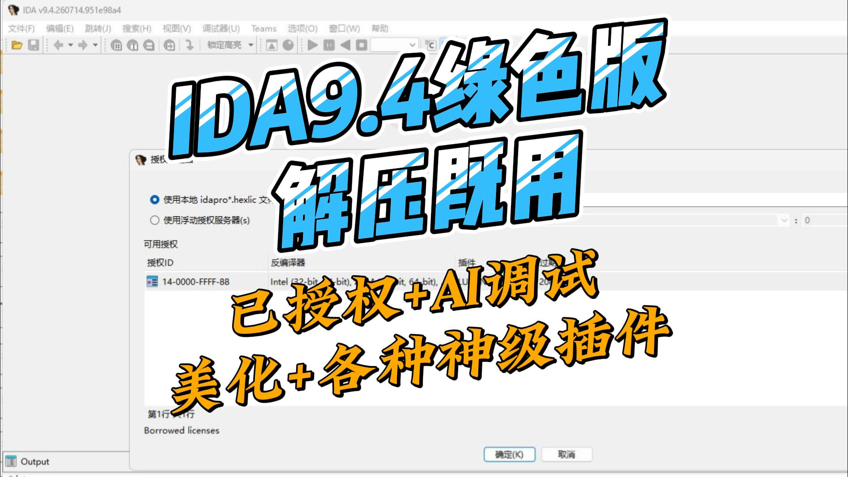Confirm with the 确定(K) button

tap(509, 454)
